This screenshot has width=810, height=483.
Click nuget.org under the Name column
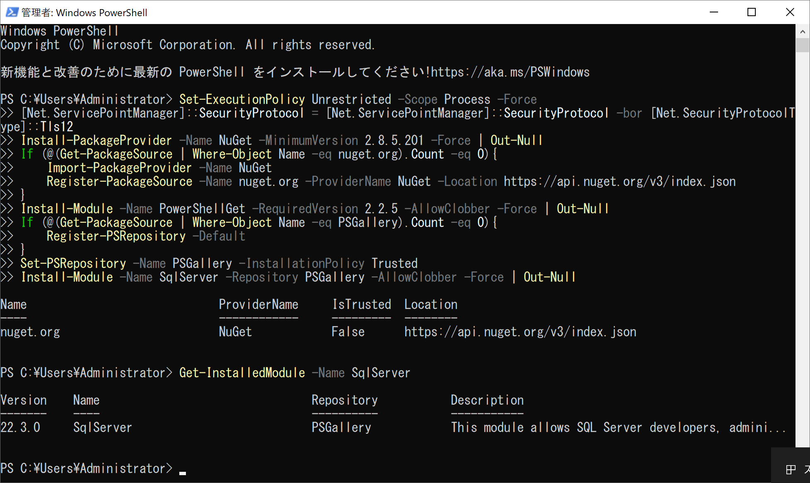pyautogui.click(x=30, y=331)
